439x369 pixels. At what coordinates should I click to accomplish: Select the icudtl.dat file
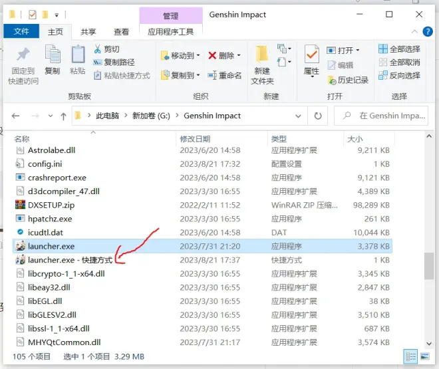click(202, 233)
